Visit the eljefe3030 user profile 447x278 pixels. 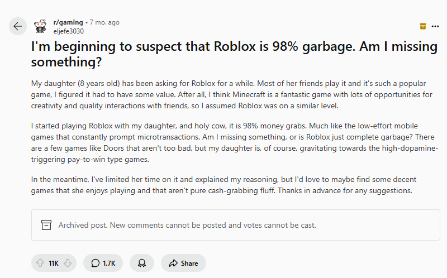point(68,31)
